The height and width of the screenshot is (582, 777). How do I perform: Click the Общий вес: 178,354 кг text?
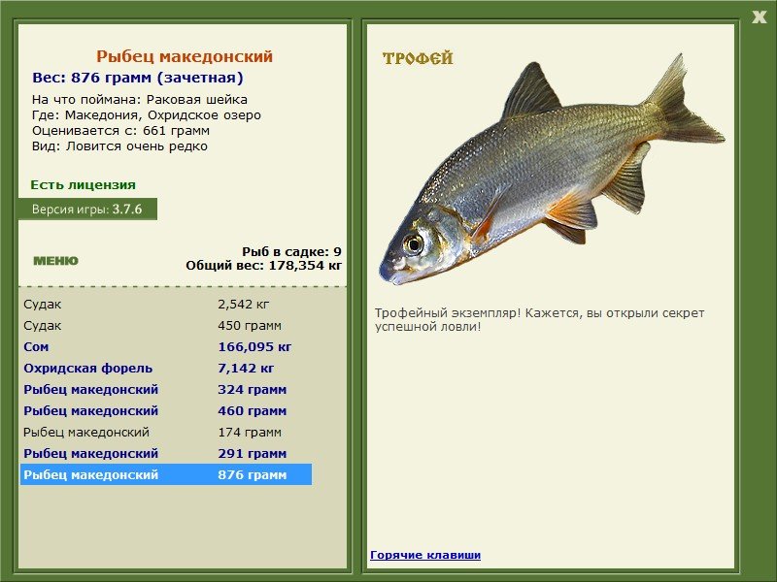[x=263, y=266]
